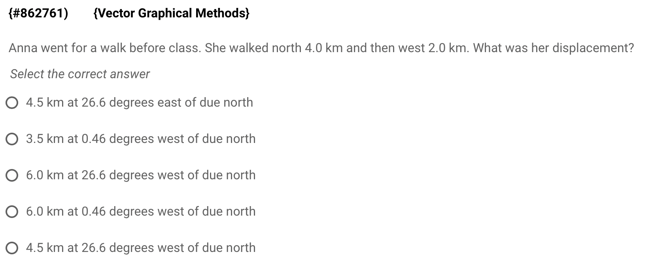Viewport: 669px width, 278px height.
Task: Click the answer text reading 6.0 km at 26.6 degrees
Action: click(141, 175)
